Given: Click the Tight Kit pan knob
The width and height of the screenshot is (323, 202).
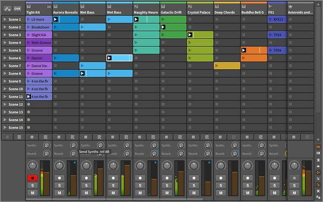Looking at the screenshot, I should click(x=32, y=165).
